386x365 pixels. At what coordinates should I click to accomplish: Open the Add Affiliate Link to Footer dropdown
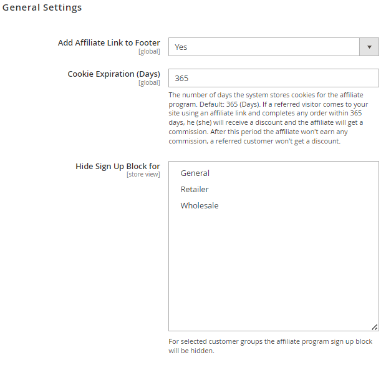click(274, 47)
